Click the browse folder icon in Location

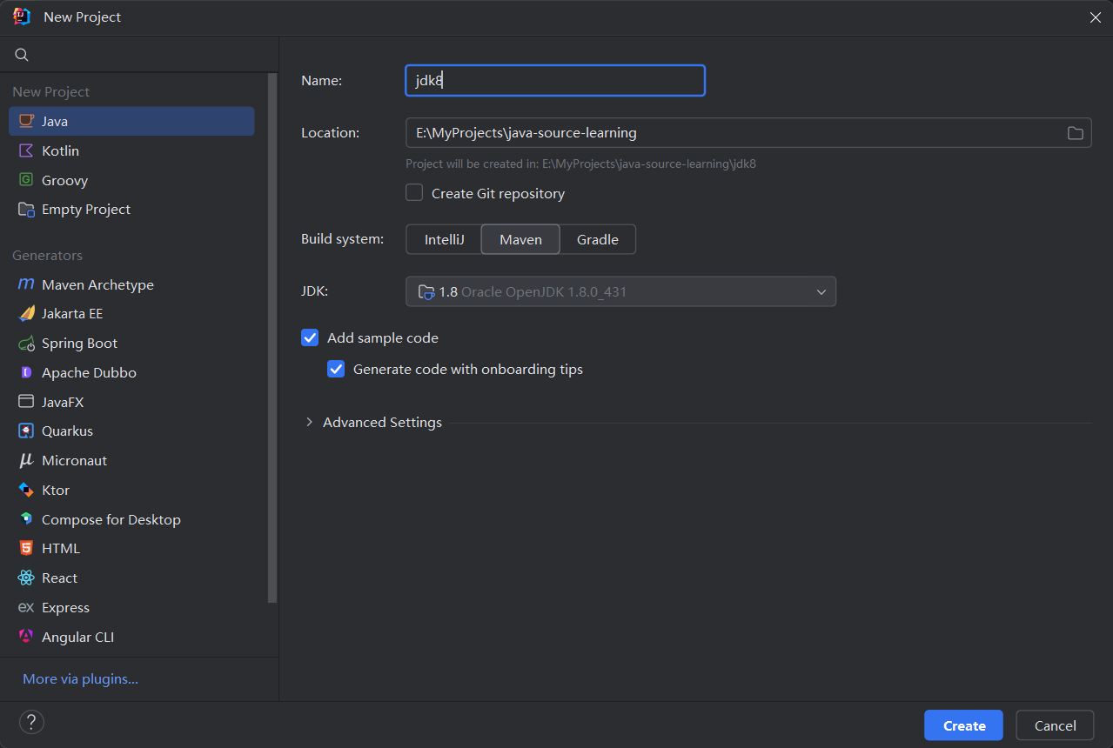click(1076, 133)
